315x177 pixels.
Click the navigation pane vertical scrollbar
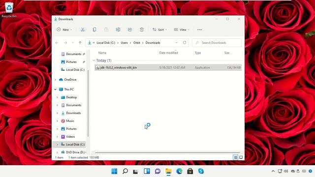[x=88, y=103]
